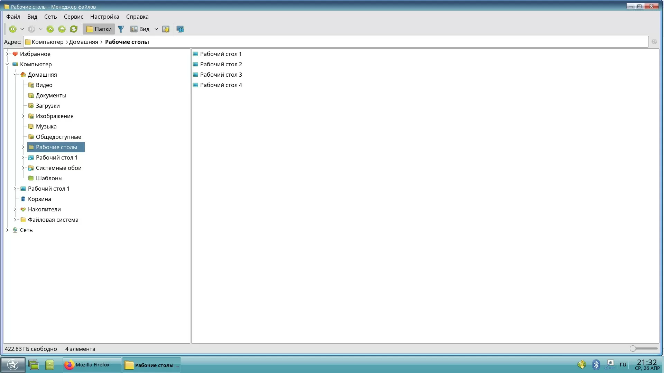The height and width of the screenshot is (373, 664).
Task: Open the Сервис menu
Action: pos(73,17)
